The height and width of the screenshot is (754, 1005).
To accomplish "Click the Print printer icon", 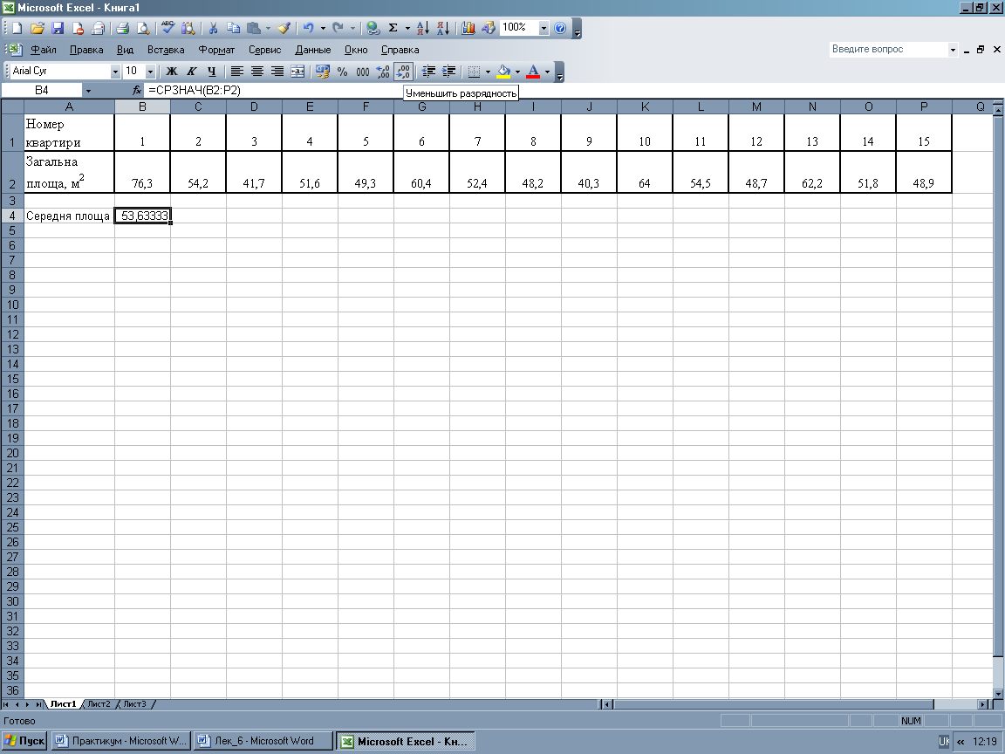I will (122, 28).
